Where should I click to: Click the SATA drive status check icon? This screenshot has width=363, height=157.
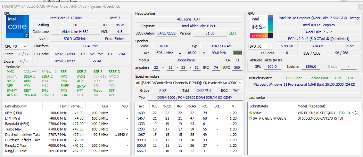click(251, 118)
